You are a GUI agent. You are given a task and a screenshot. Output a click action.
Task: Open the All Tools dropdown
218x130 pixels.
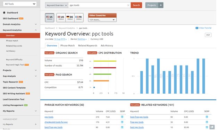click(x=20, y=4)
